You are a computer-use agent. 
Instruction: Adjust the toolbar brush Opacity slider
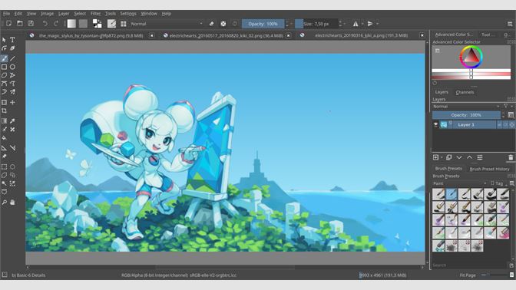pyautogui.click(x=263, y=24)
